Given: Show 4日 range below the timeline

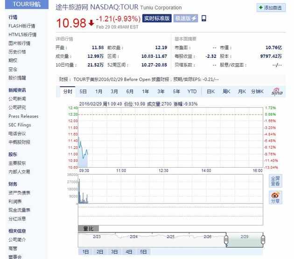Looking at the screenshot, I should tap(129, 252).
